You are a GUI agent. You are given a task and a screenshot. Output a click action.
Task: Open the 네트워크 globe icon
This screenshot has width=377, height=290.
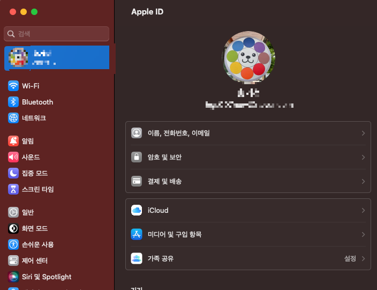click(13, 118)
